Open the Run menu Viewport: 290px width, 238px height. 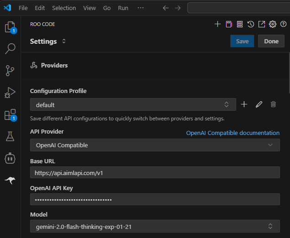(123, 8)
